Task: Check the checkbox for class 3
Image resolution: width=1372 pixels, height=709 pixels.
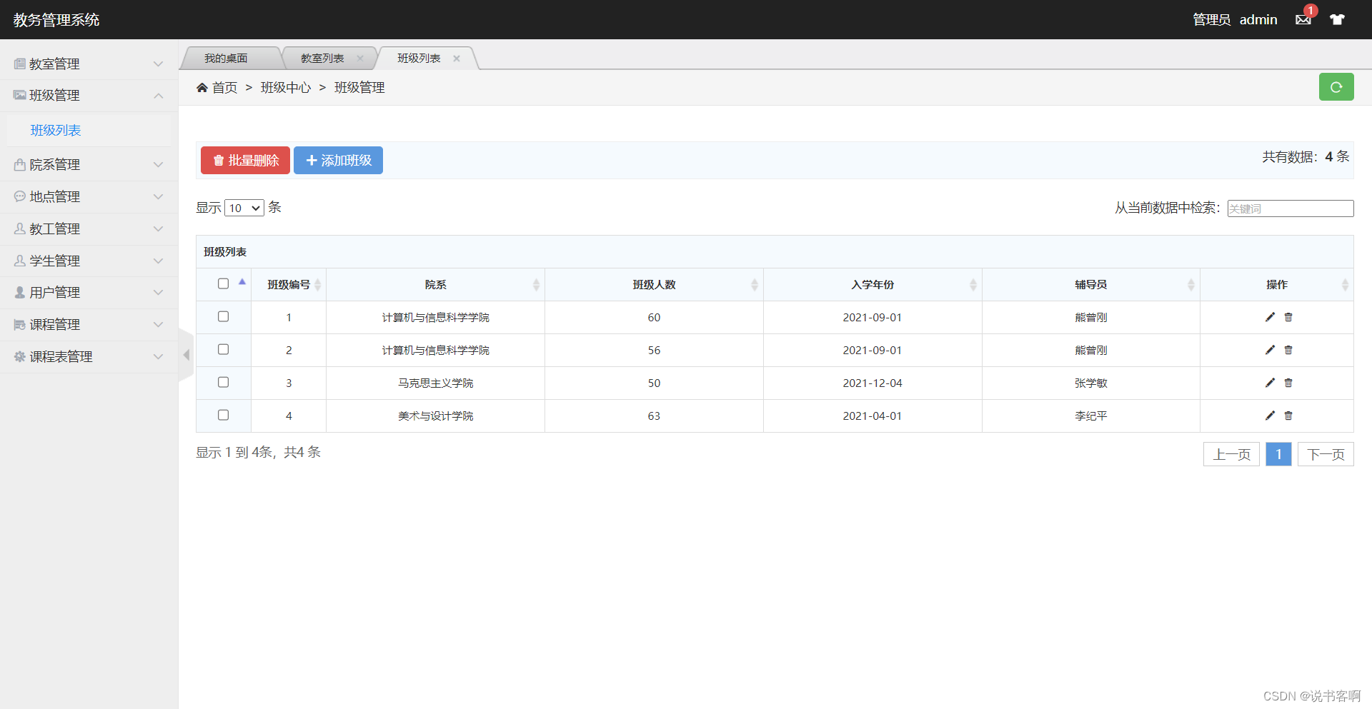Action: [223, 382]
